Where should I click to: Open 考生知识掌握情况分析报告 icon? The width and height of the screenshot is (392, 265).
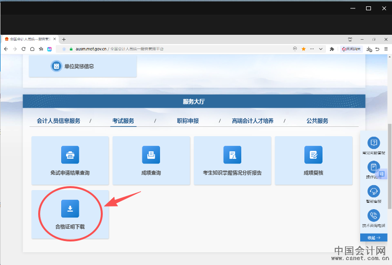tap(232, 155)
